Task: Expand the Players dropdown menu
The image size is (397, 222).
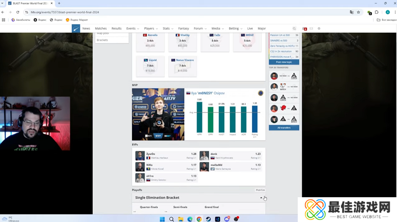Action: click(x=150, y=29)
